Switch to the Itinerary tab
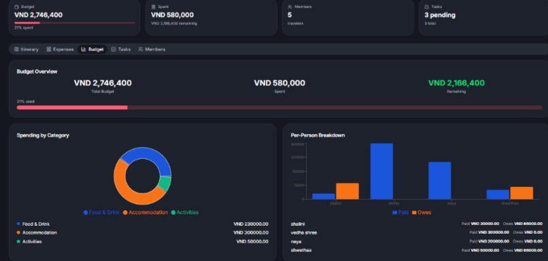Viewport: 548px width, 261px height. pyautogui.click(x=27, y=49)
